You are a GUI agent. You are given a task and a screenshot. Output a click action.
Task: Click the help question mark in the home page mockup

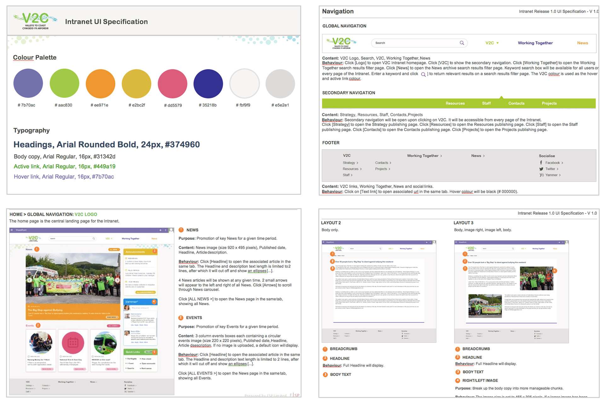pyautogui.click(x=166, y=230)
